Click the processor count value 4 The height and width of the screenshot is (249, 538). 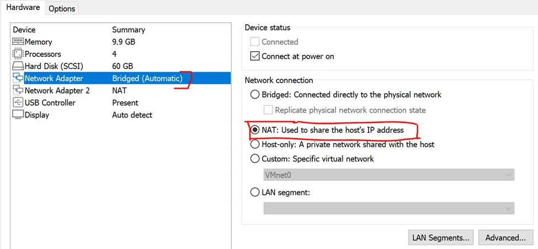click(114, 54)
